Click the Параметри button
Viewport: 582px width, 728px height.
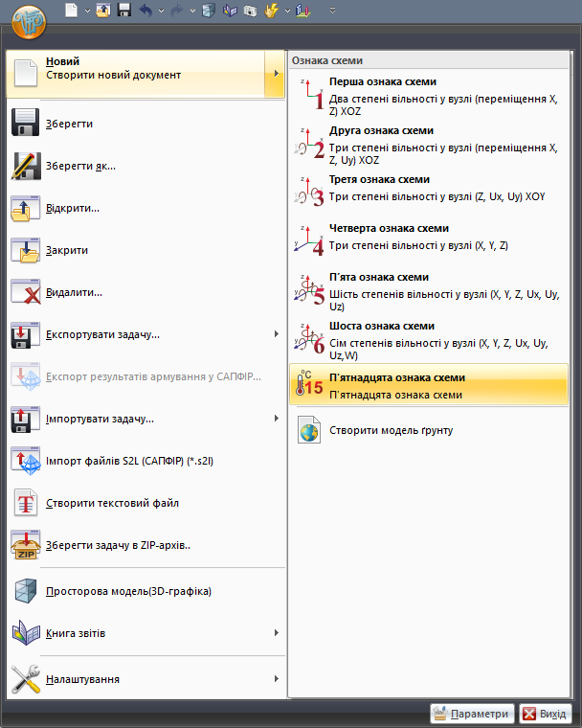472,714
